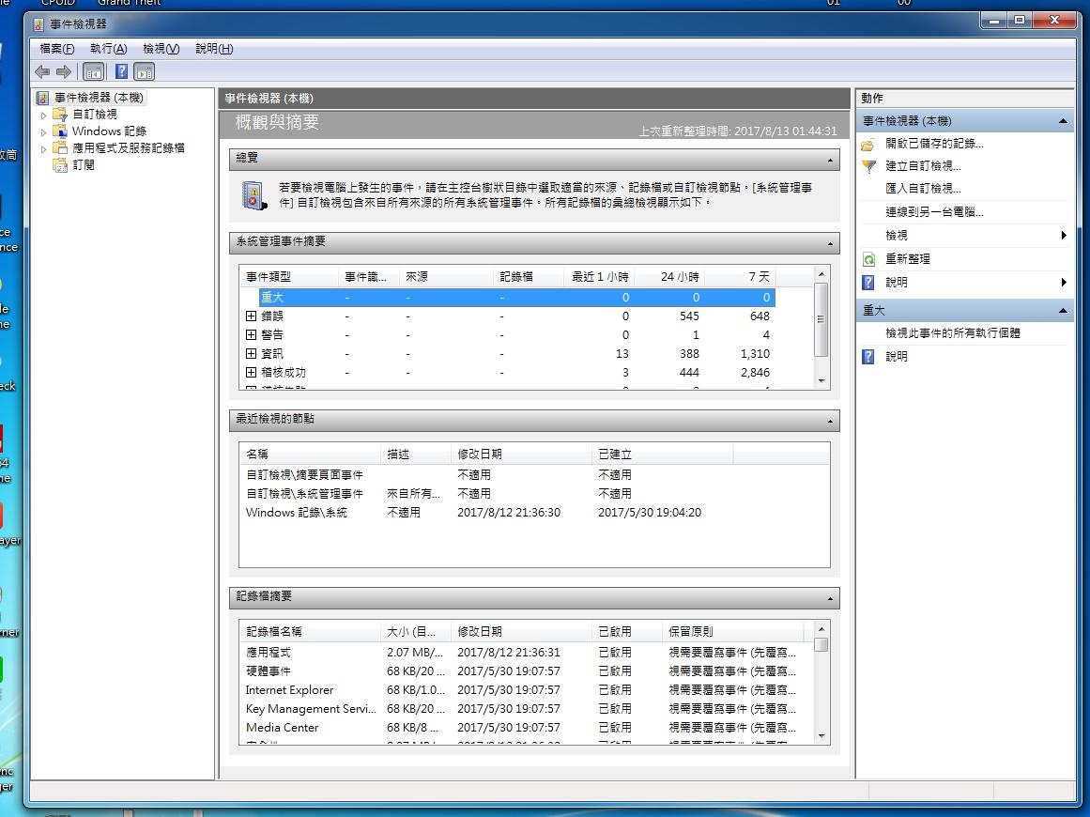Click the forward arrow toolbar icon

click(x=64, y=71)
